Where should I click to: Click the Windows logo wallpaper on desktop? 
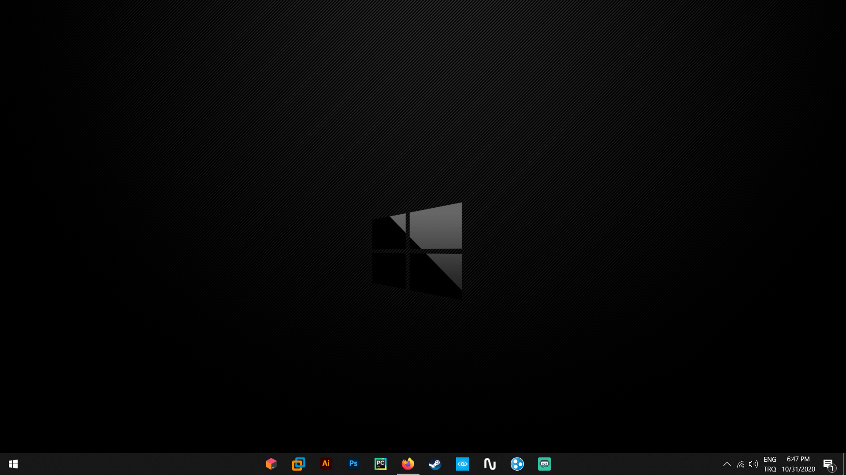click(417, 251)
